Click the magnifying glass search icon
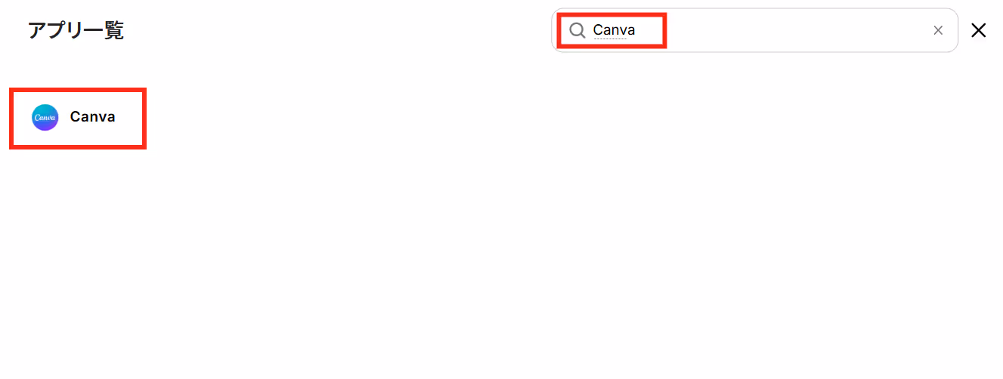Screen dimensions: 1003x379 (577, 30)
